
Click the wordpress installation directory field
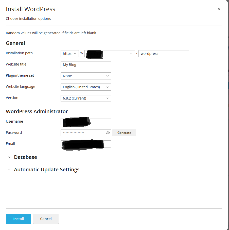pyautogui.click(x=164, y=54)
